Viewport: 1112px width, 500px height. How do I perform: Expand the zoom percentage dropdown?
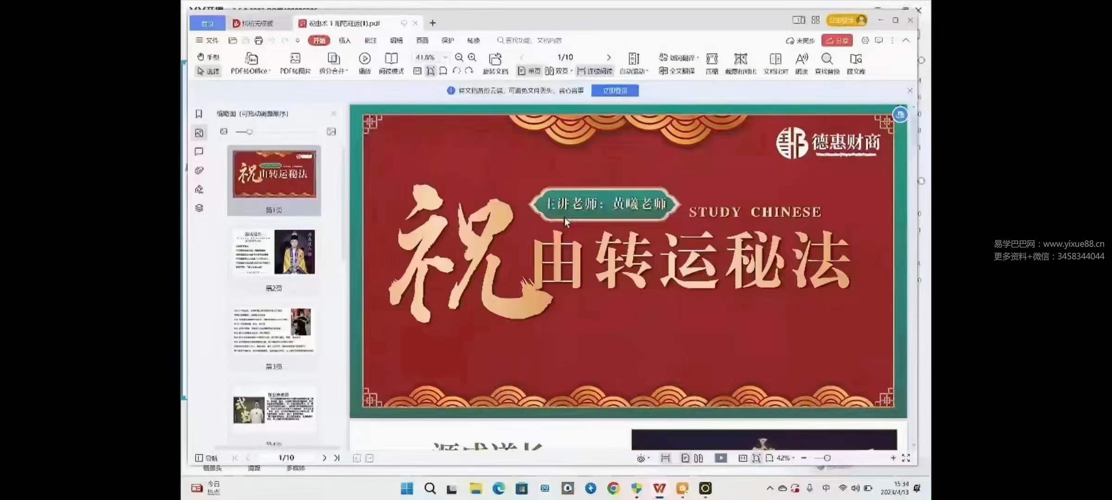point(445,57)
